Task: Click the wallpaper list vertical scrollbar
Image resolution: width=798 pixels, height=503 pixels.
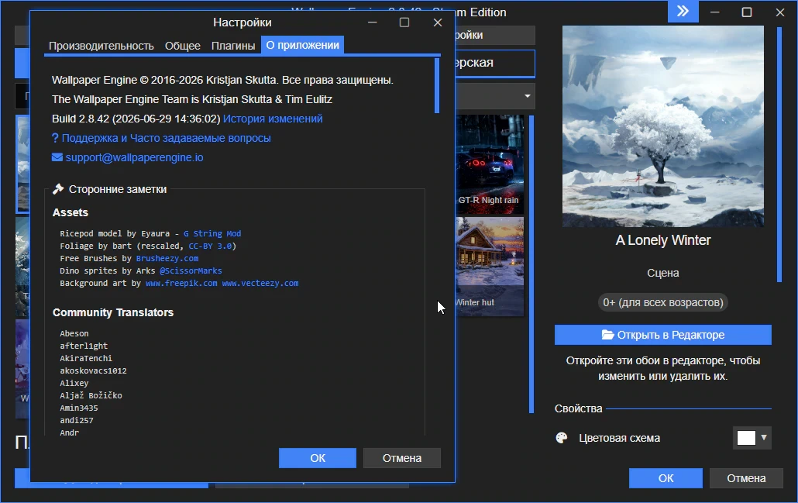Action: pos(531,264)
